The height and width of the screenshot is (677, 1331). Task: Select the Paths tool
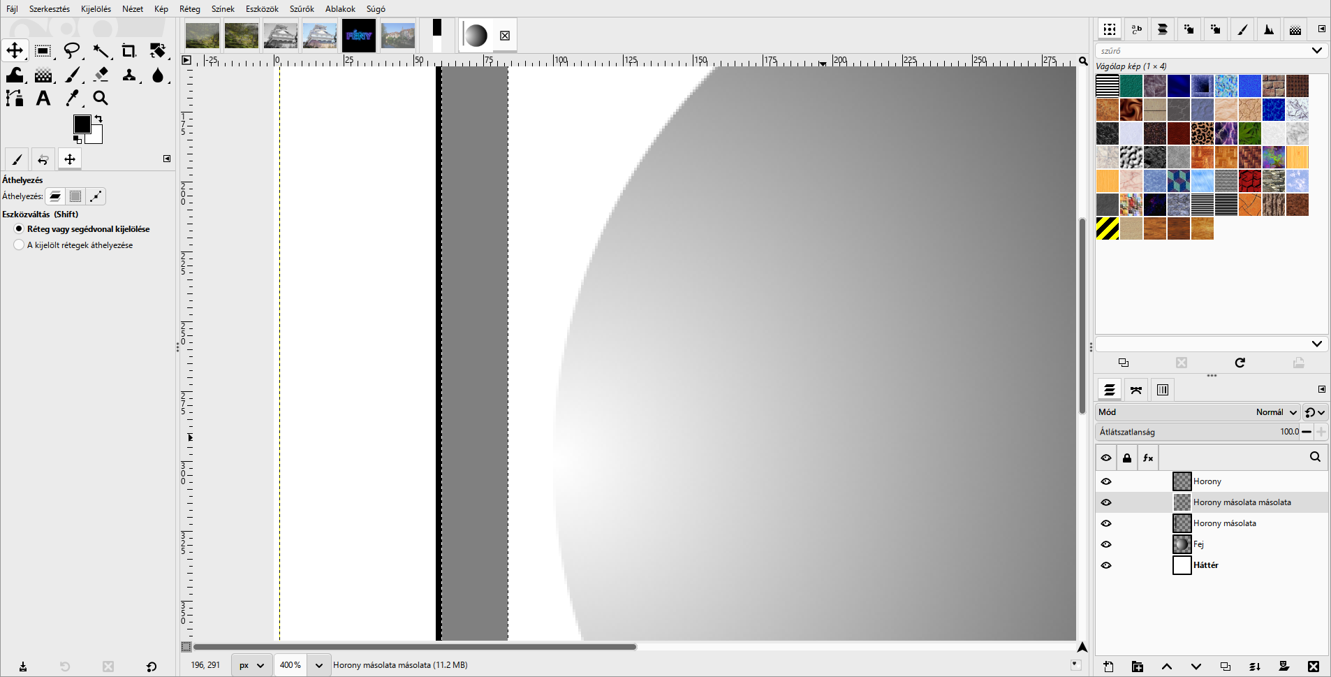(15, 99)
